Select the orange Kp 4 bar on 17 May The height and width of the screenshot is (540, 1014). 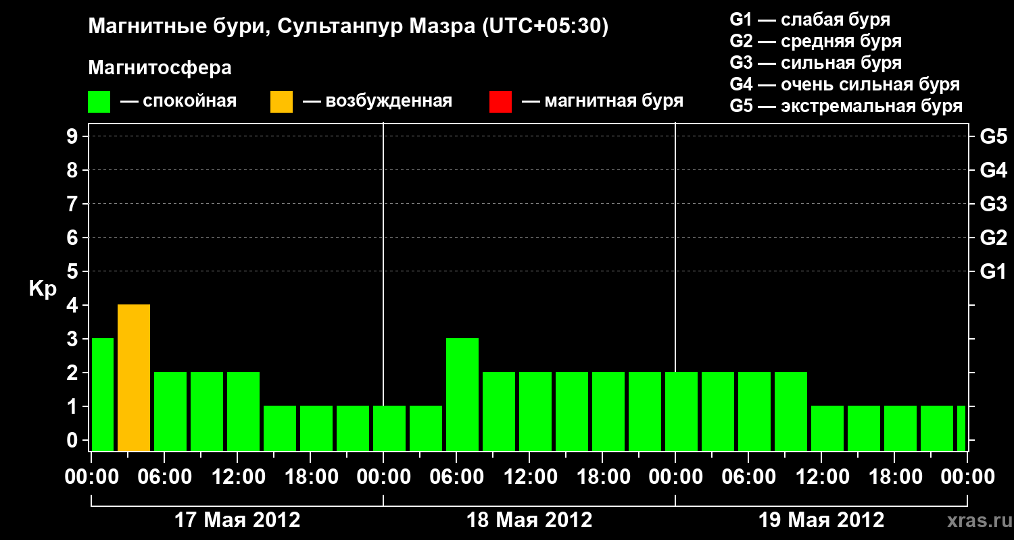pyautogui.click(x=134, y=378)
